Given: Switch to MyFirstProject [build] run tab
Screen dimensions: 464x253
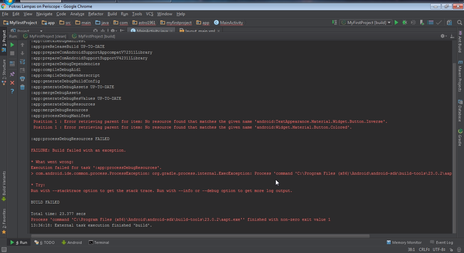Looking at the screenshot, I should [x=94, y=36].
